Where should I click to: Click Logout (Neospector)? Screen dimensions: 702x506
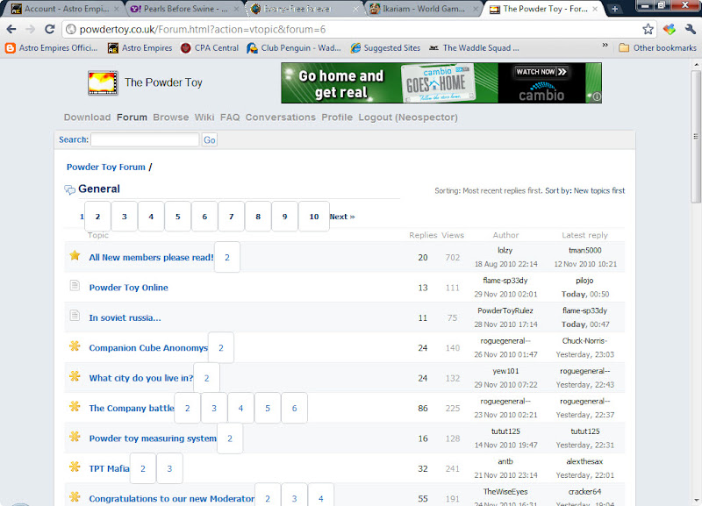[408, 118]
